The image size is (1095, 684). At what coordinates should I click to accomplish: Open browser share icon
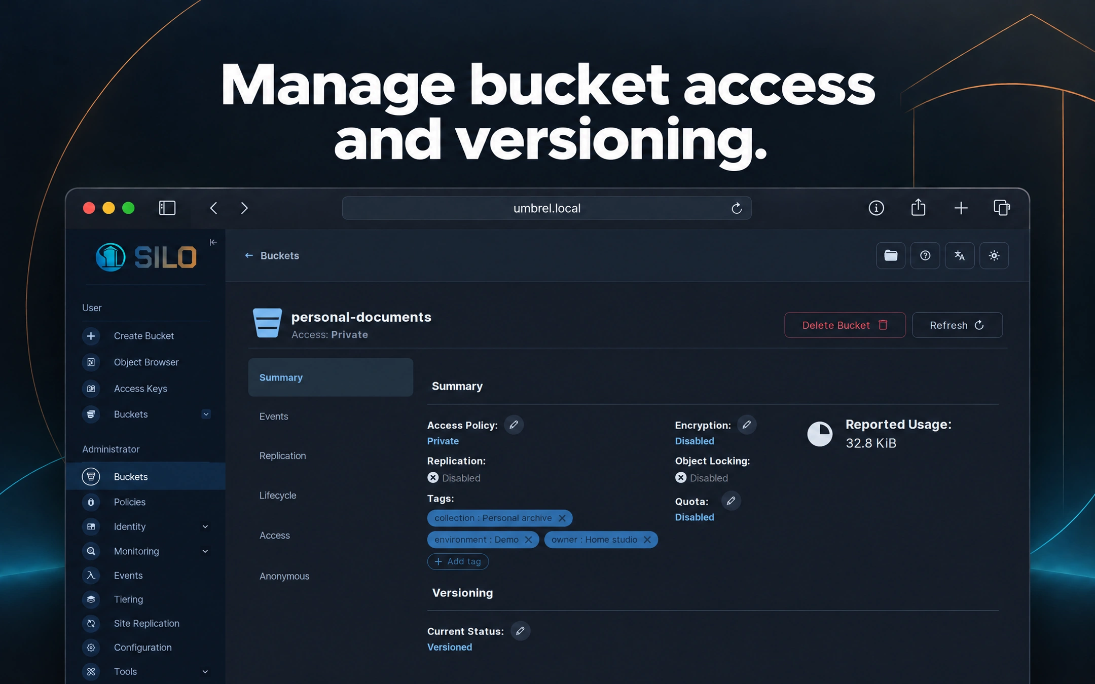pos(918,208)
